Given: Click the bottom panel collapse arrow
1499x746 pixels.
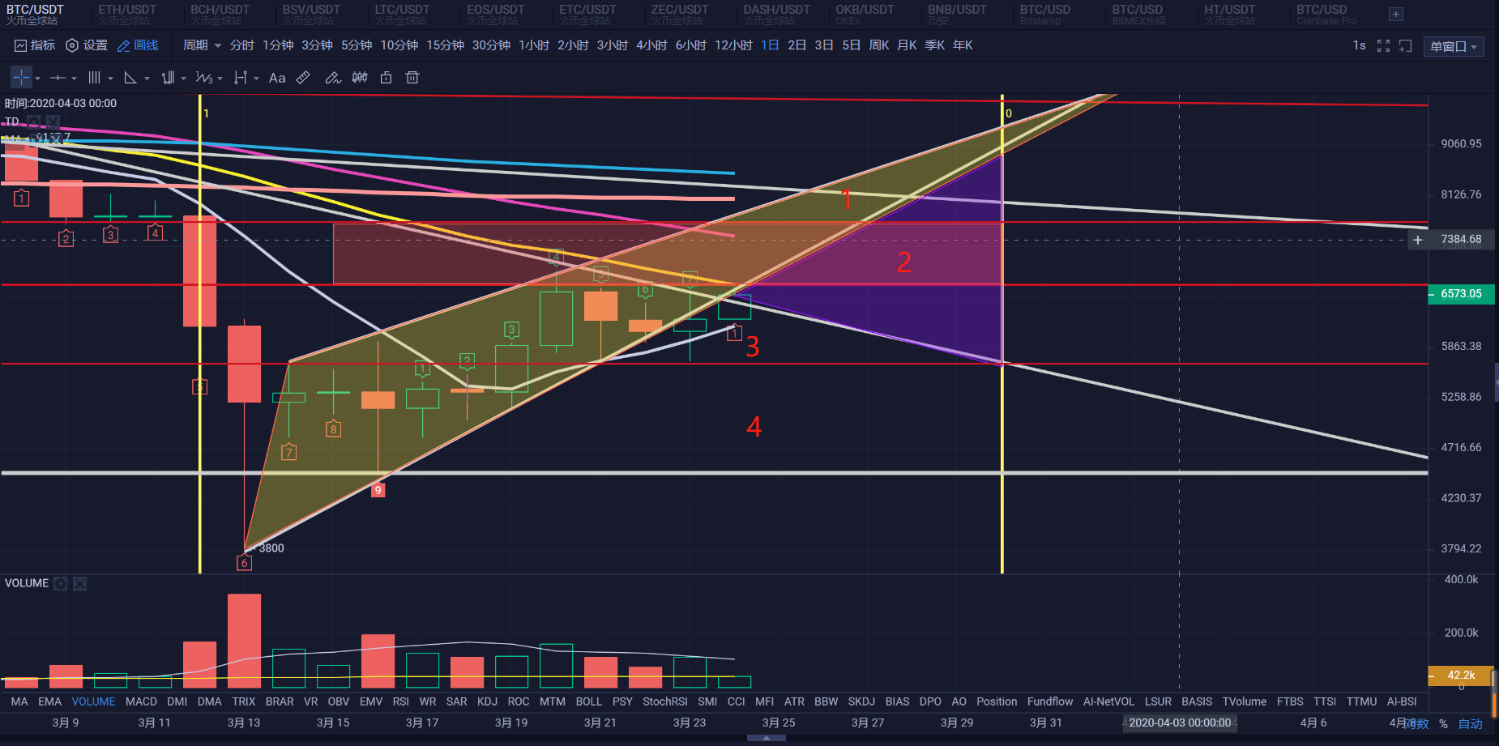Looking at the screenshot, I should pyautogui.click(x=766, y=739).
